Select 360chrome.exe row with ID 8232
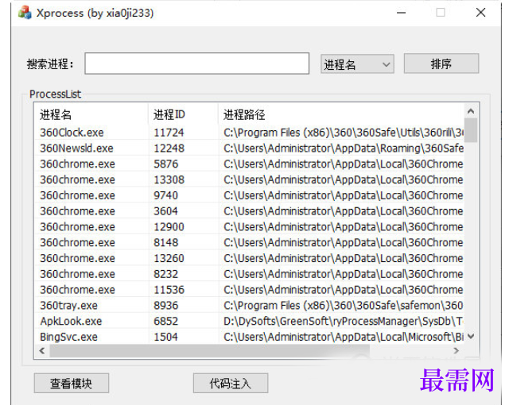Viewport: 509px width, 405px height. [x=249, y=274]
